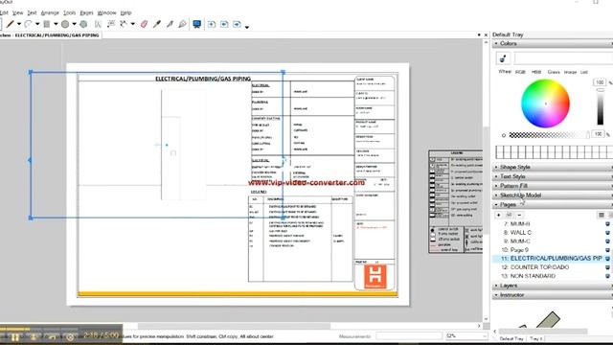Switch to the HSB color tab

pyautogui.click(x=536, y=72)
